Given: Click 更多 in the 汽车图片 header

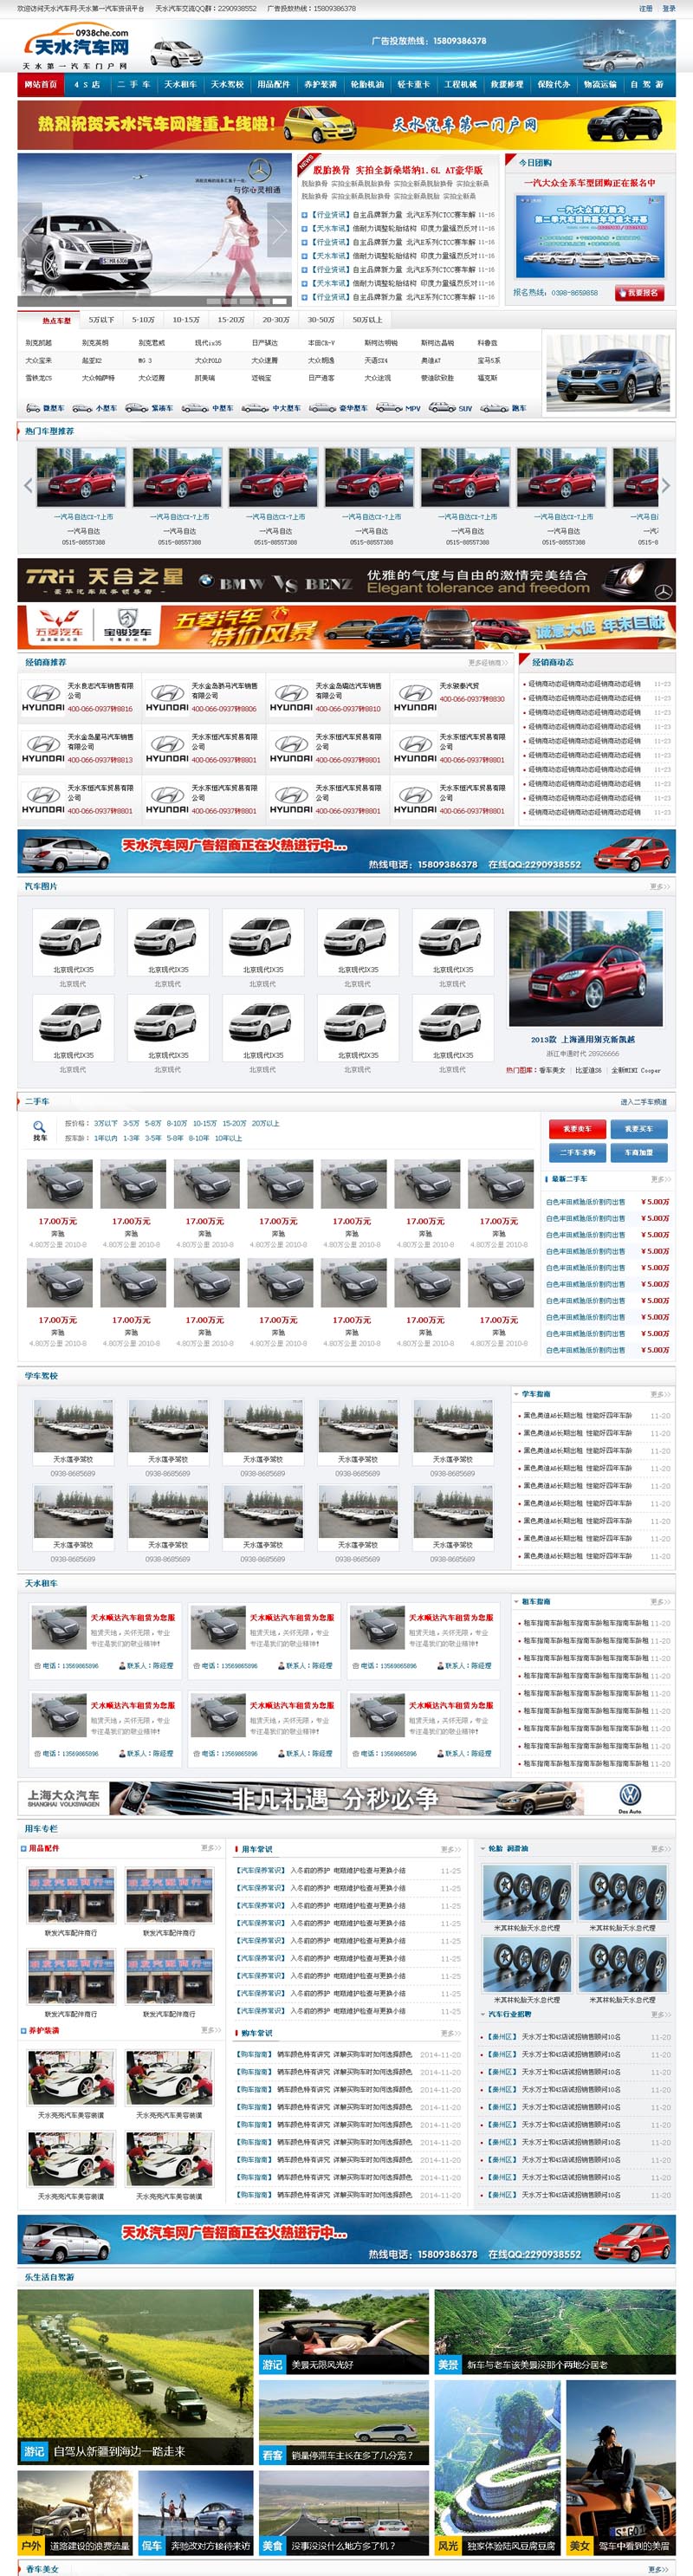Looking at the screenshot, I should 658,886.
